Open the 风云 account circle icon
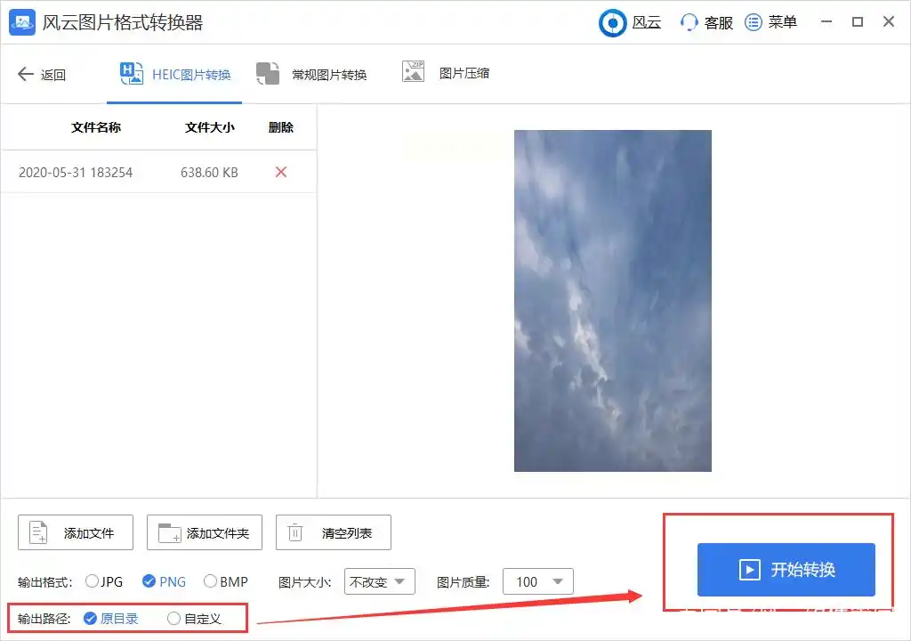 pyautogui.click(x=612, y=23)
